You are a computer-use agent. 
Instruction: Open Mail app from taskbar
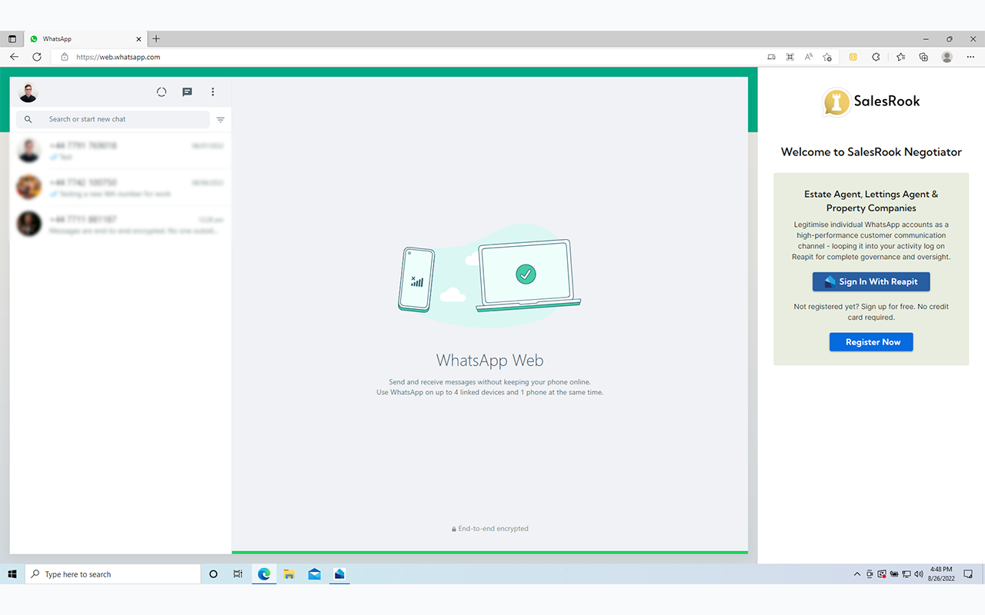click(x=315, y=574)
